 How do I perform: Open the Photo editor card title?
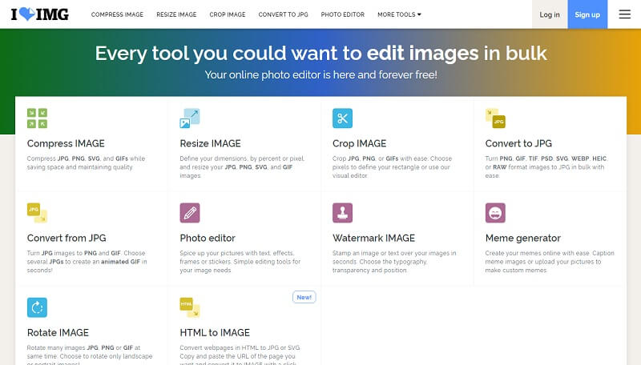click(x=208, y=238)
